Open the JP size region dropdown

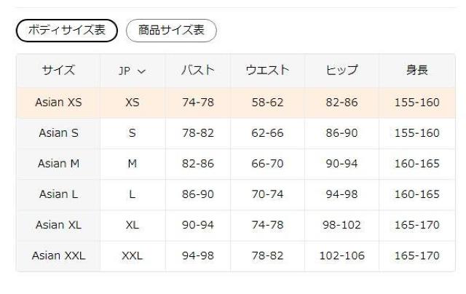click(132, 71)
